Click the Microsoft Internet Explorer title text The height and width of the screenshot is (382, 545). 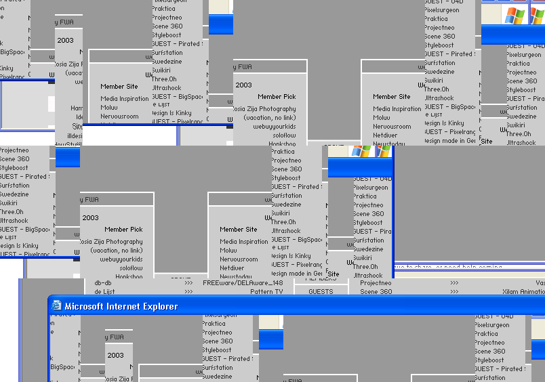121,306
